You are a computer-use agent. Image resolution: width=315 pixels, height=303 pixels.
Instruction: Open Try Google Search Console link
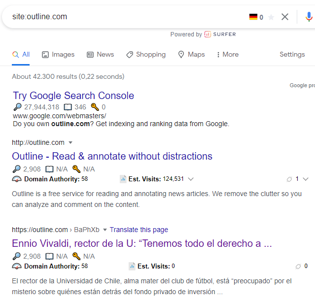(73, 96)
